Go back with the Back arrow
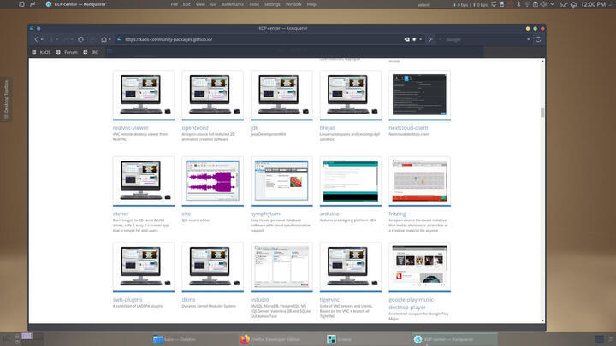The image size is (616, 346). [36, 39]
